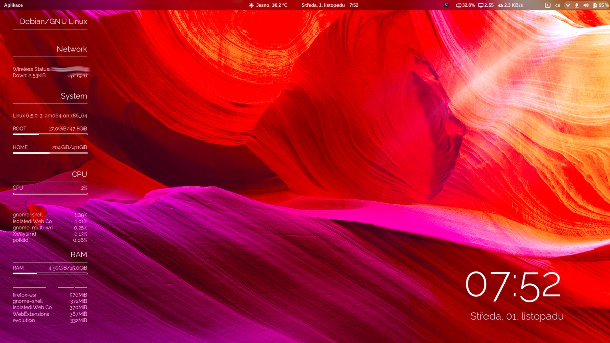
Task: Click the polkitd process row
Action: (50, 240)
